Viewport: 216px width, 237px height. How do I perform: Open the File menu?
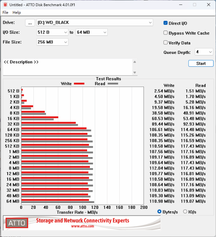(x=5, y=13)
